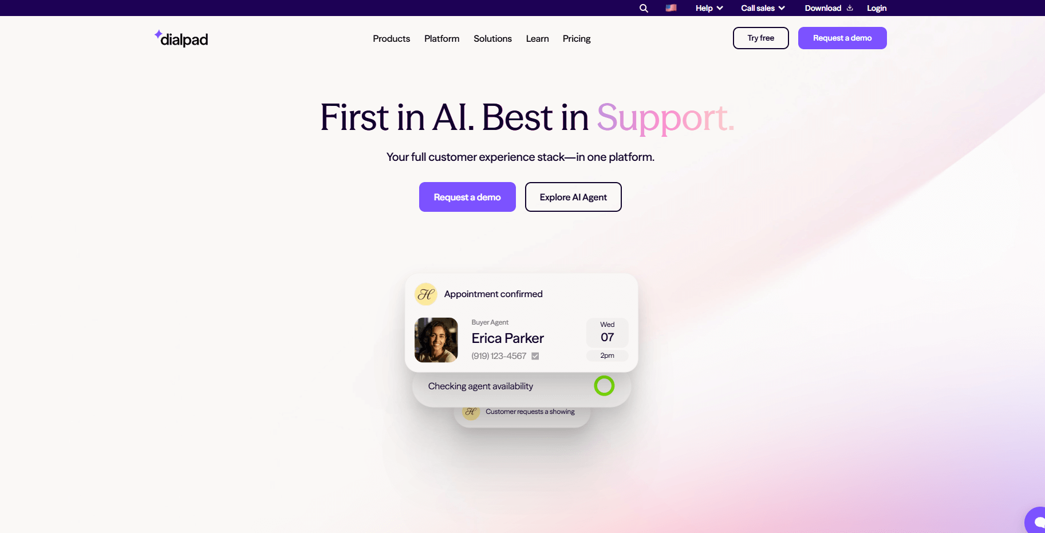Screen dimensions: 1045x533
Task: Open the Solutions menu
Action: point(492,38)
